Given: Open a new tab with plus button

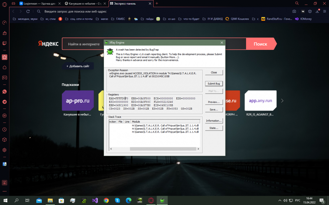Looking at the screenshot, I should (x=157, y=3).
